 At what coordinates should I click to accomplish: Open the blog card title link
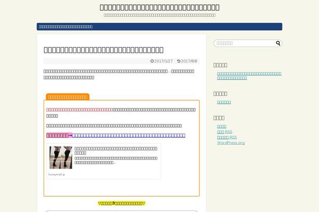[116, 151]
